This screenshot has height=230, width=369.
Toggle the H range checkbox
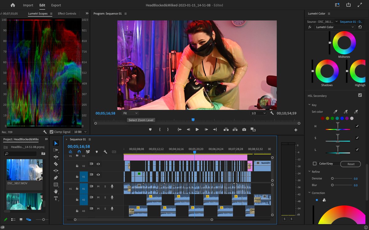357,126
